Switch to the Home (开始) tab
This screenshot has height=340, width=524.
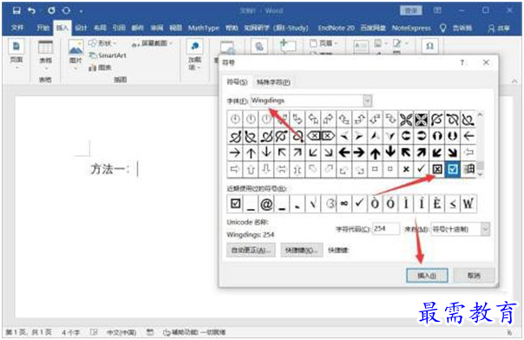43,28
